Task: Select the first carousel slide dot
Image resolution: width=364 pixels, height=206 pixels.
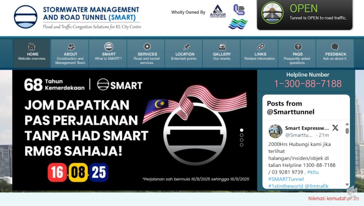Action: pyautogui.click(x=242, y=130)
